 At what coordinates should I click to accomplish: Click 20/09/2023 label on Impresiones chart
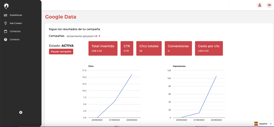[x=182, y=120]
